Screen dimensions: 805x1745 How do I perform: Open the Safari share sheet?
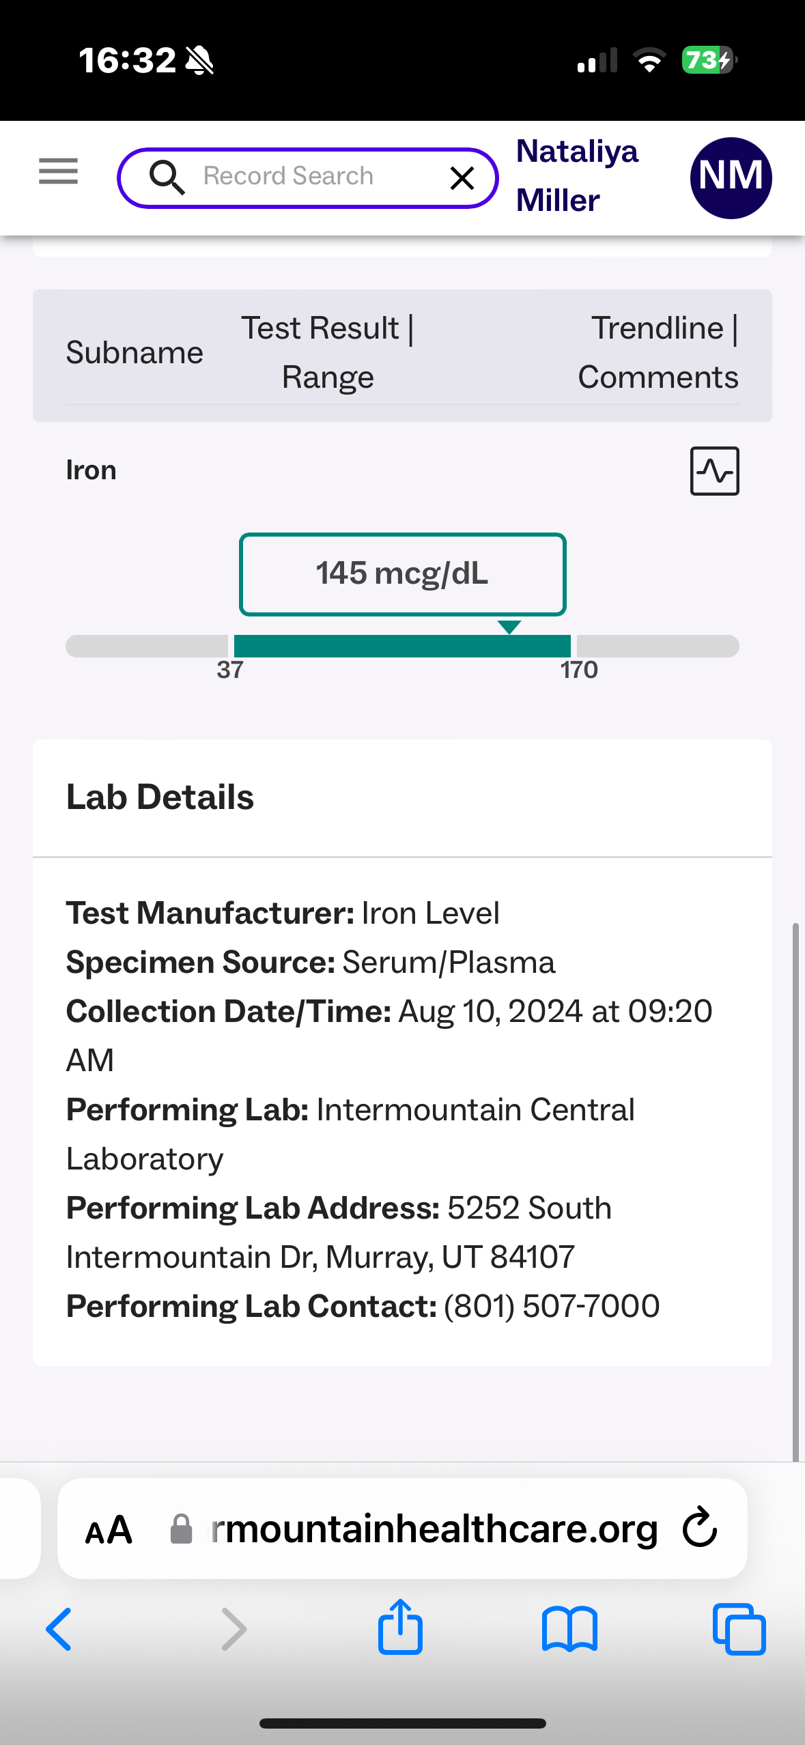point(401,1628)
